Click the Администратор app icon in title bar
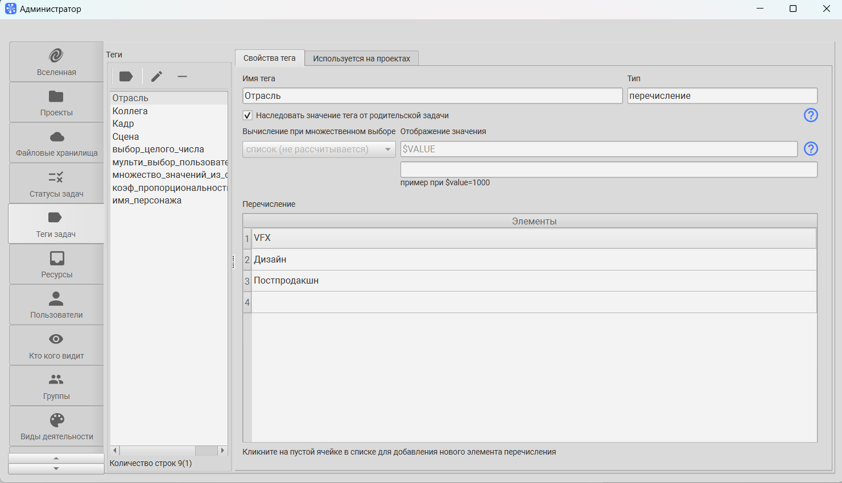842x483 pixels. (x=11, y=9)
